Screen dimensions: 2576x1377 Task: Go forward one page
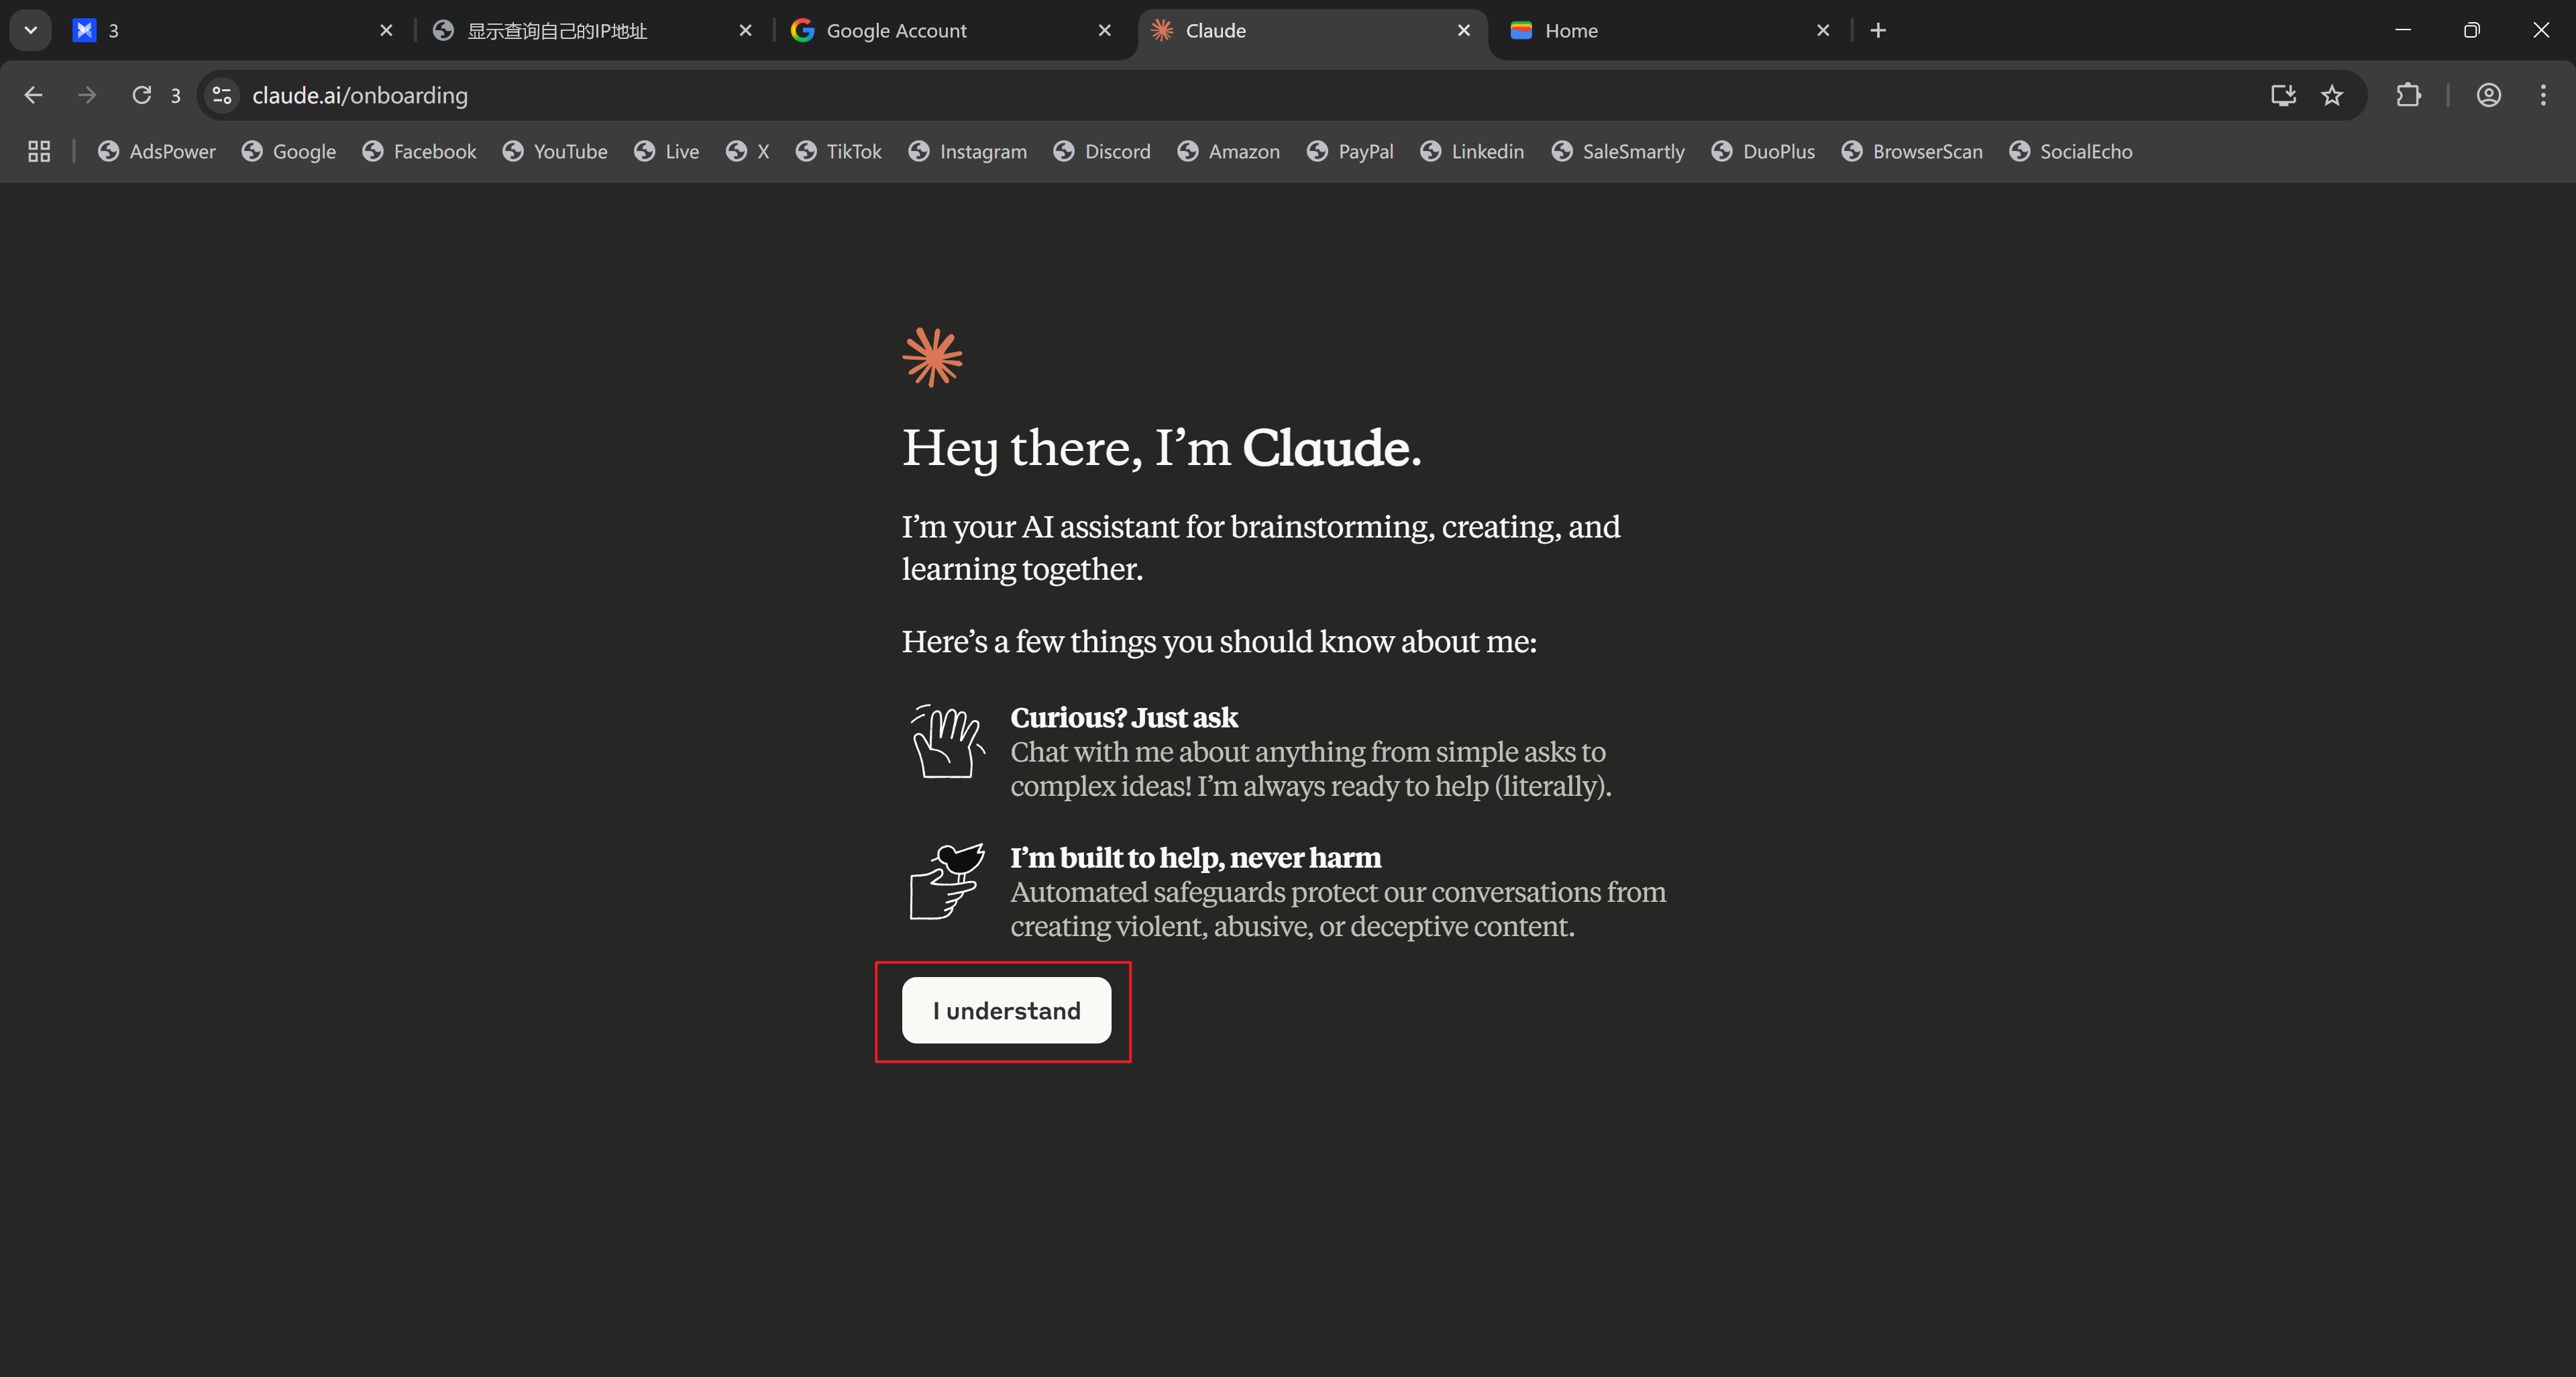click(x=87, y=95)
